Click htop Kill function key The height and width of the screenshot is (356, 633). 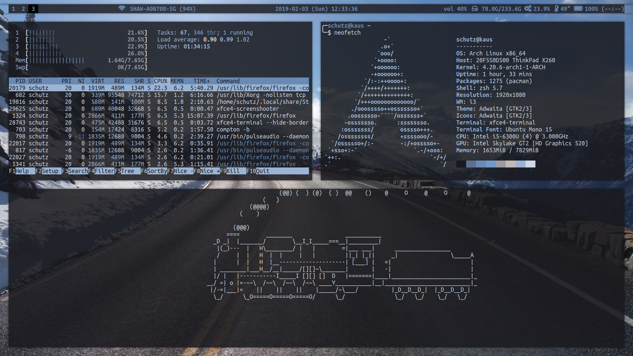[233, 171]
